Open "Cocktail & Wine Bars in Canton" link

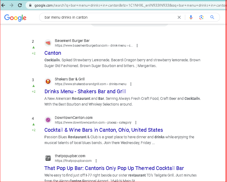tap(103, 130)
